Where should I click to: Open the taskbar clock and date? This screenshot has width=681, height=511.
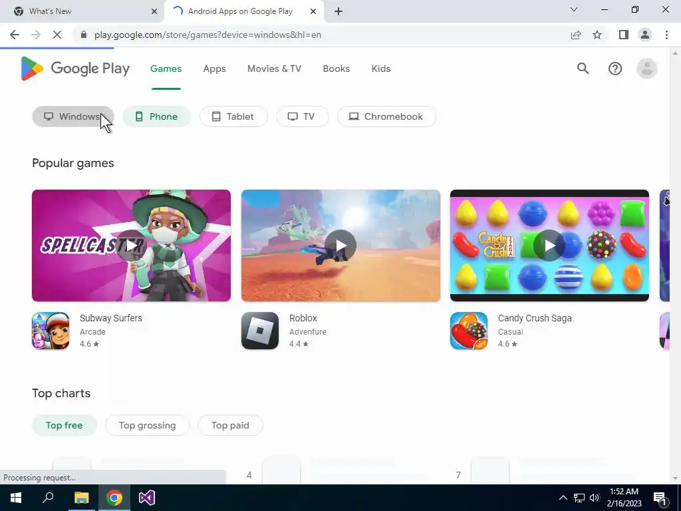pyautogui.click(x=624, y=498)
